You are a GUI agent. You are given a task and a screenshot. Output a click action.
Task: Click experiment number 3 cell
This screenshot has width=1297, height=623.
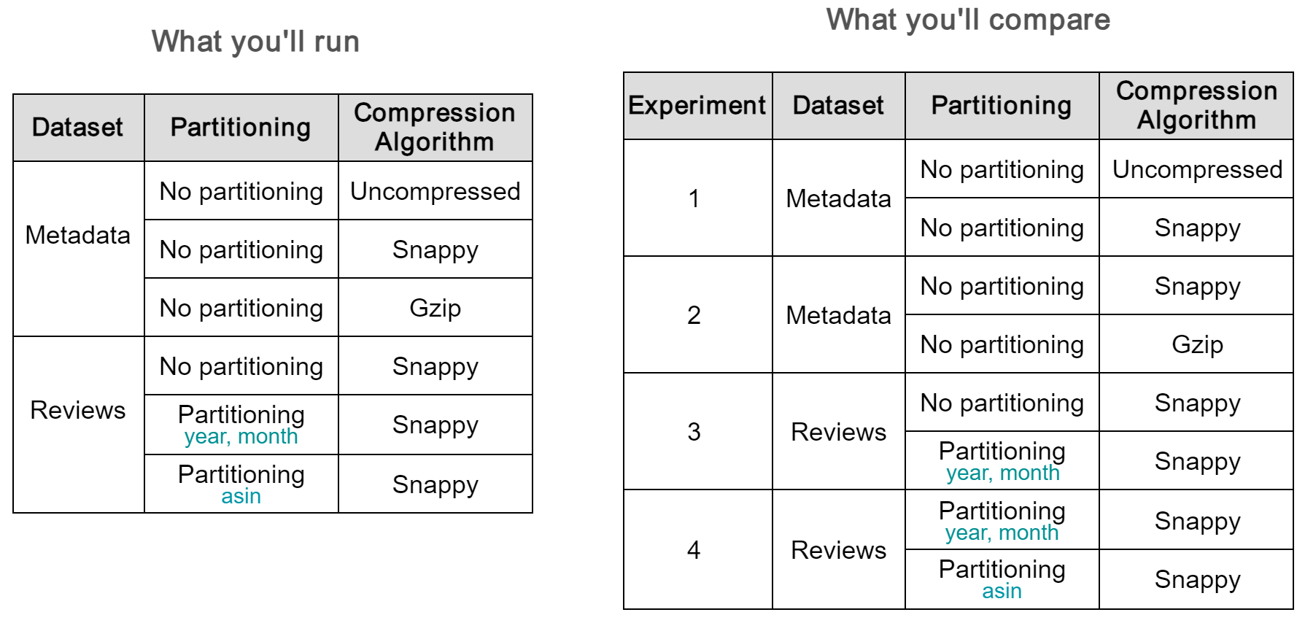(694, 432)
